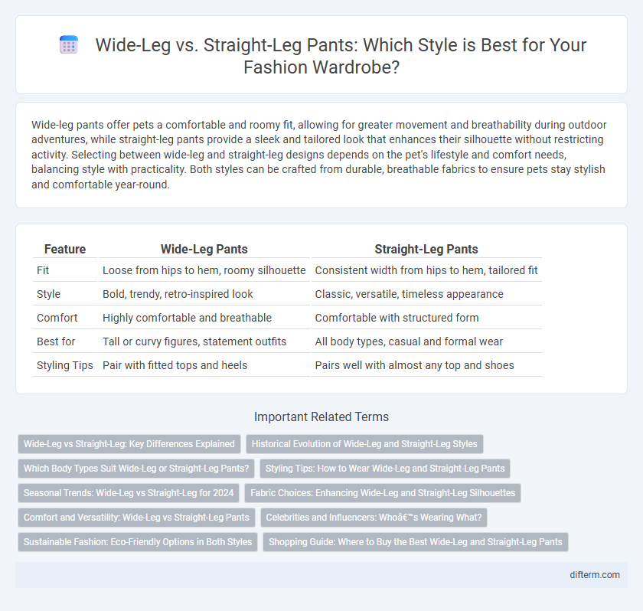Open 'Historical Evolution of Wide-Leg and Straight-Leg Styles'

364,444
